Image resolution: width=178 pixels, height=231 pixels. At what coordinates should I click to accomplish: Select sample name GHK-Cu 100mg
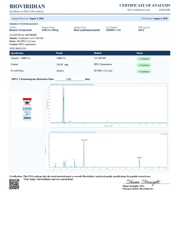pos(50,30)
